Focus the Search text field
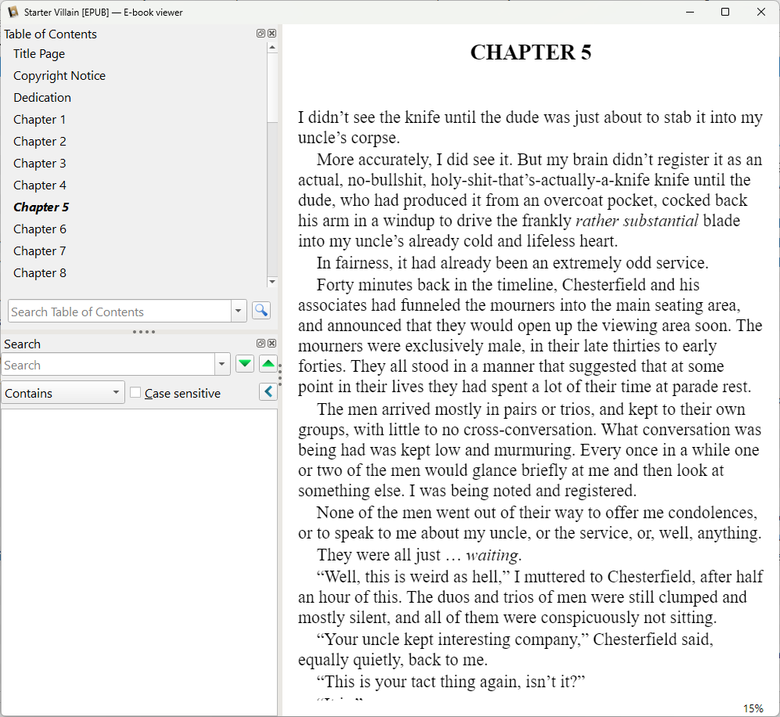 click(109, 364)
